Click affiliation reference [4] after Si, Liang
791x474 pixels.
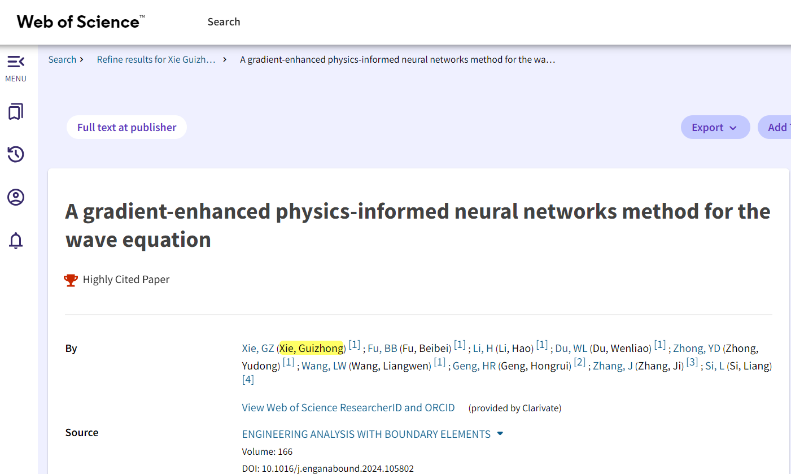pyautogui.click(x=248, y=380)
